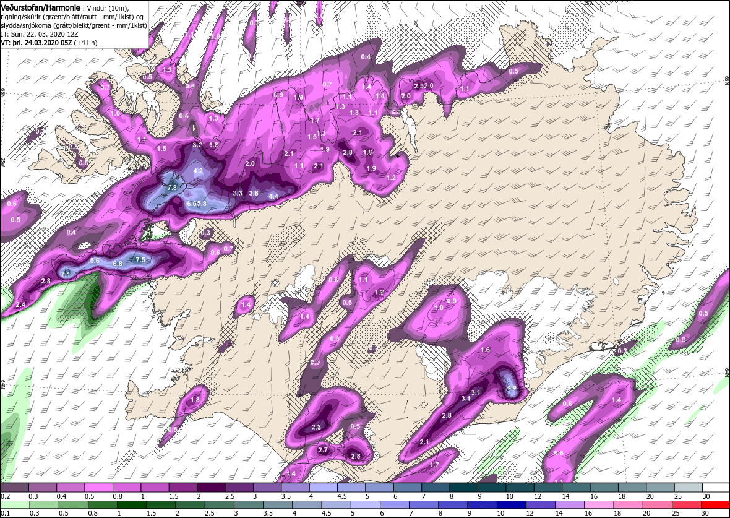Select the 7.5 value on the blue band
The height and width of the screenshot is (518, 730).
click(x=140, y=260)
